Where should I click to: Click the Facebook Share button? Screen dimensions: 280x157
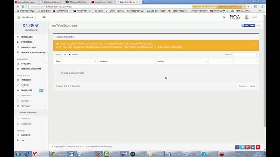pos(252,25)
